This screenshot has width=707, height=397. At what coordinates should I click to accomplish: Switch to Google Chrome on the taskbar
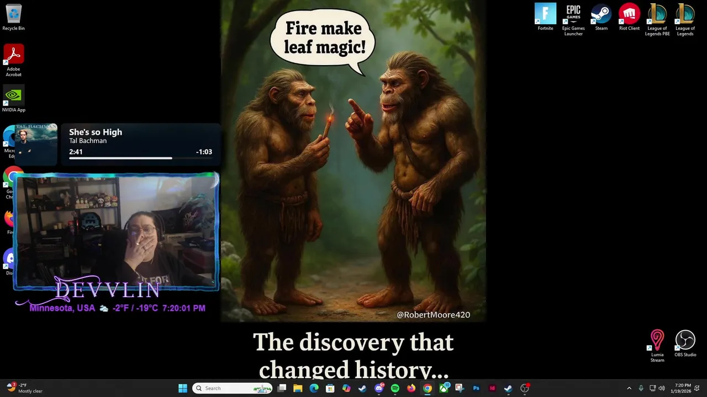click(x=428, y=388)
